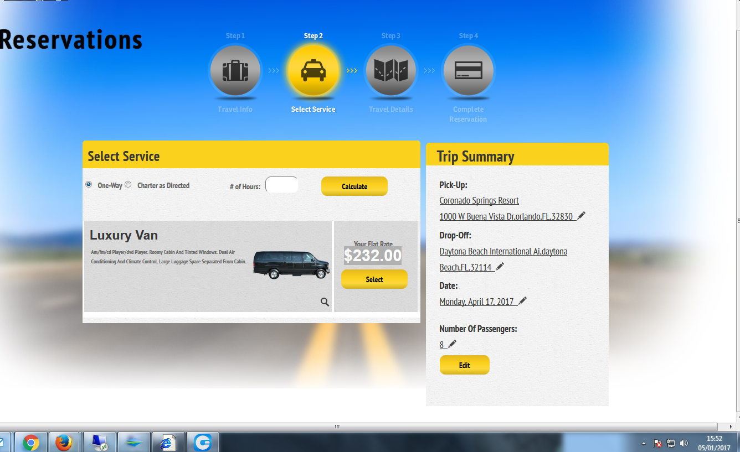The image size is (740, 452).
Task: Click the Travel Info step label
Action: point(235,110)
